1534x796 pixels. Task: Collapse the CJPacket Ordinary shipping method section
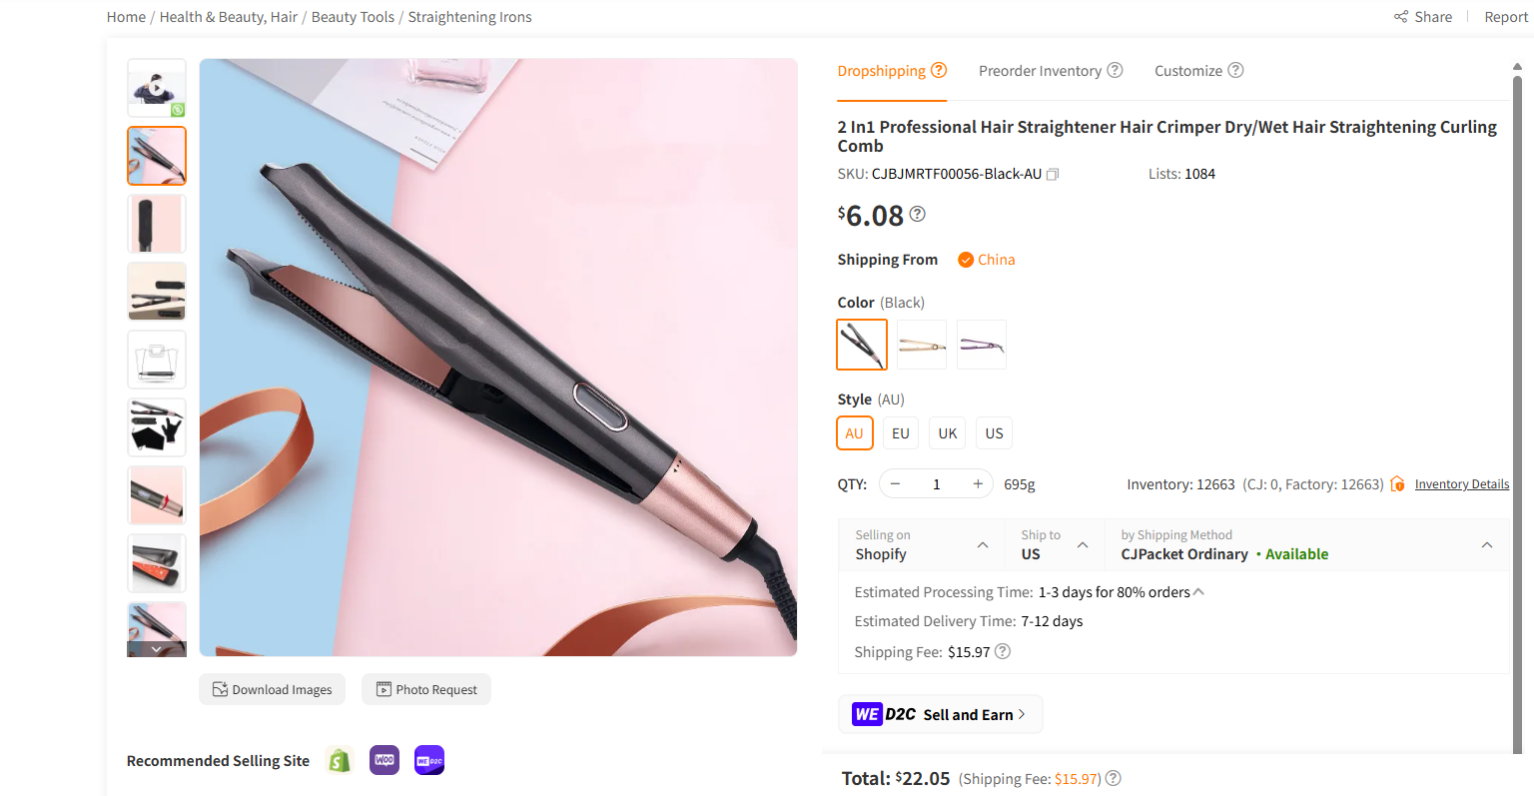click(x=1487, y=544)
